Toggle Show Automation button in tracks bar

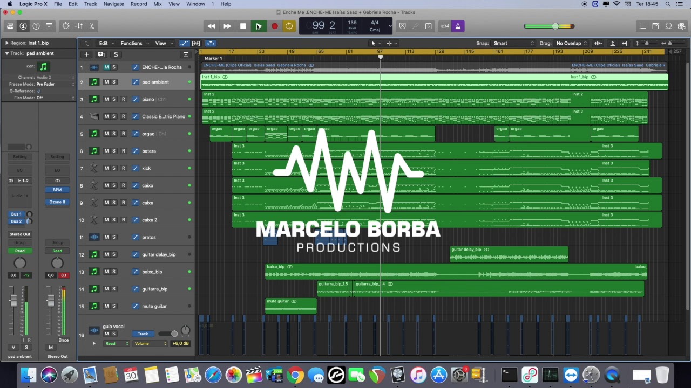(185, 43)
